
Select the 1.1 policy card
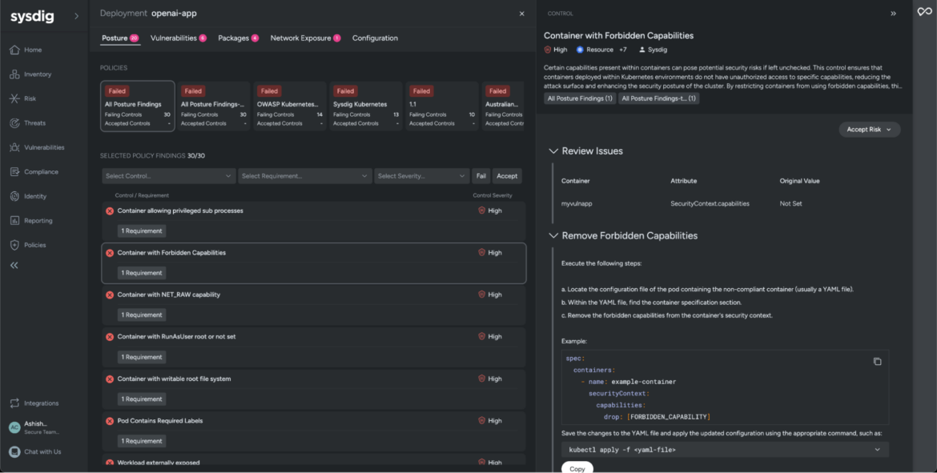[x=442, y=106]
